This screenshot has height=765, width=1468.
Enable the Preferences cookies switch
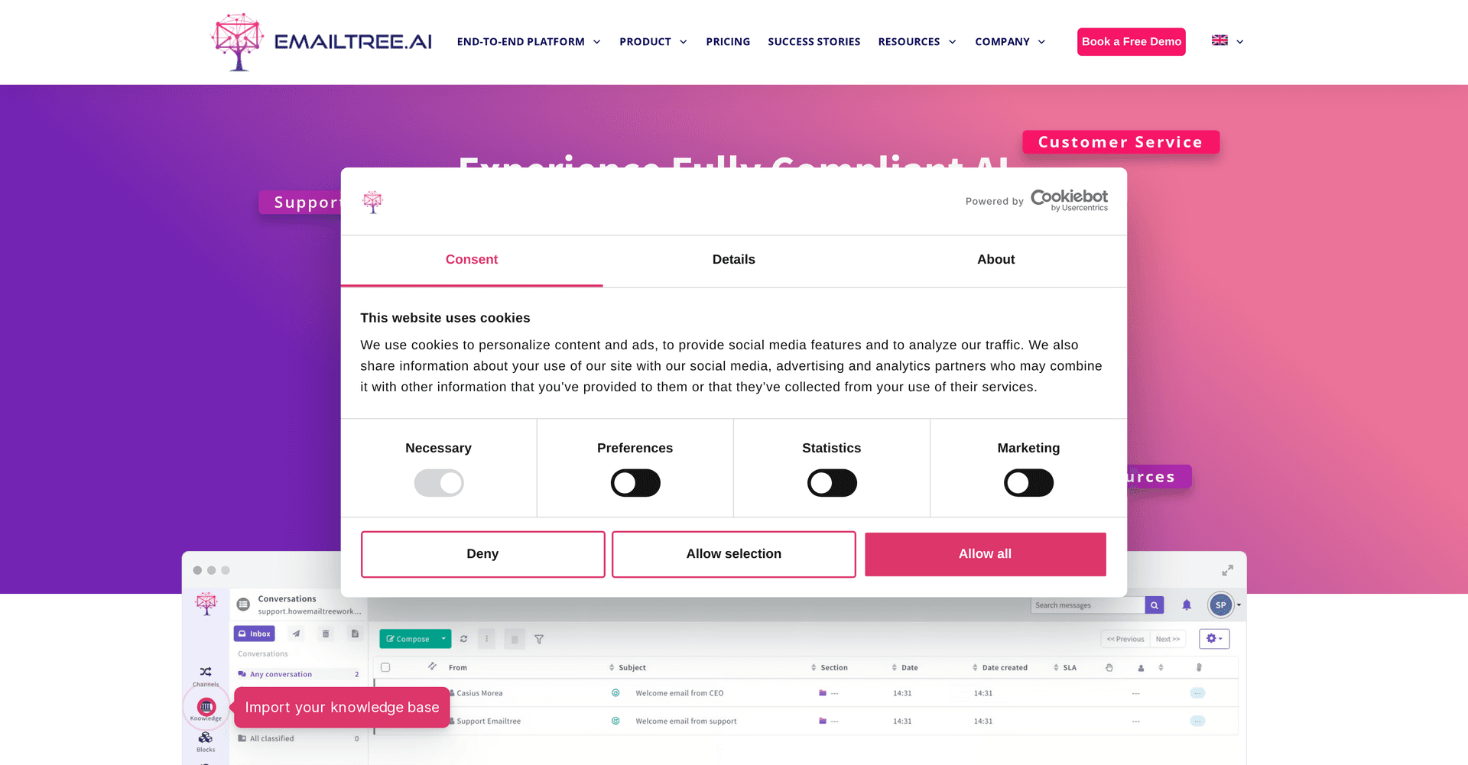[635, 483]
